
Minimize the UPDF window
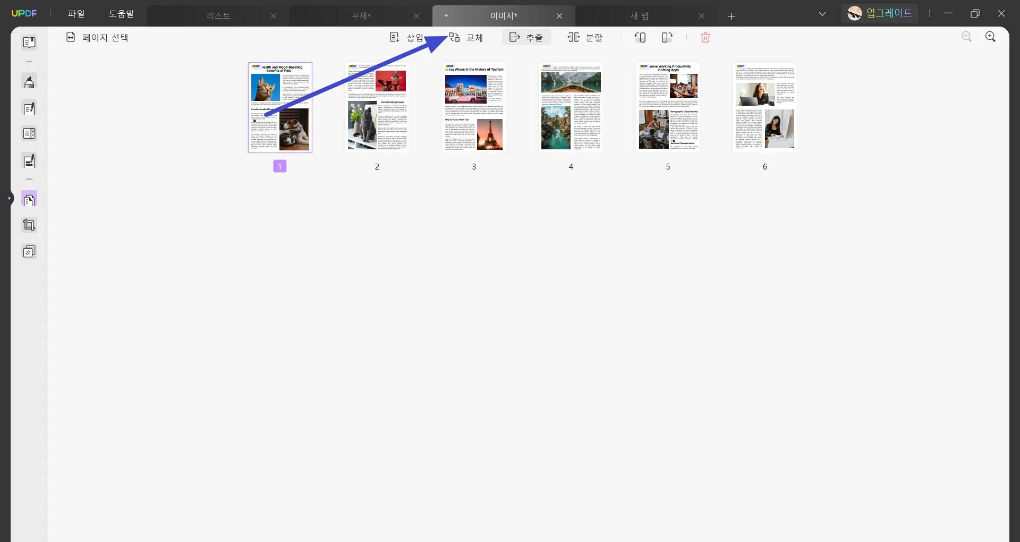[948, 13]
